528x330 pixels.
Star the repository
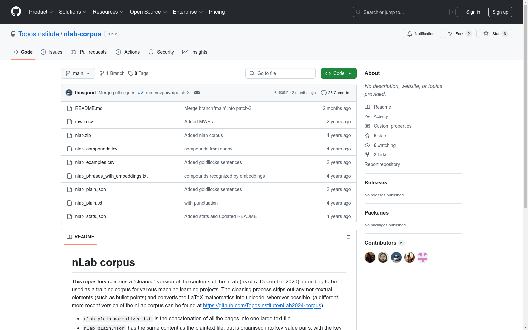click(496, 34)
